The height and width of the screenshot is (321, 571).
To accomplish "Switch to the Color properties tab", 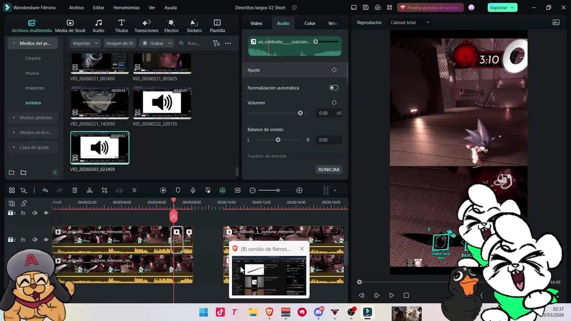I will click(x=310, y=23).
